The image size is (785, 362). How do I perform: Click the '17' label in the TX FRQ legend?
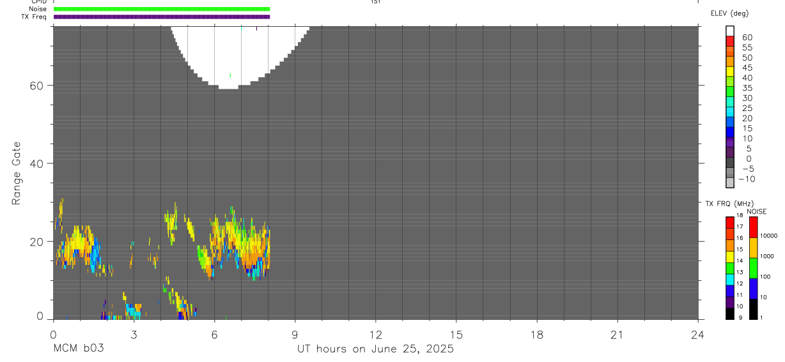coord(740,227)
